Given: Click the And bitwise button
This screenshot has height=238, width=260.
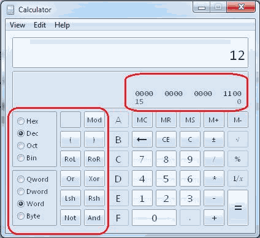Looking at the screenshot, I should tap(94, 218).
